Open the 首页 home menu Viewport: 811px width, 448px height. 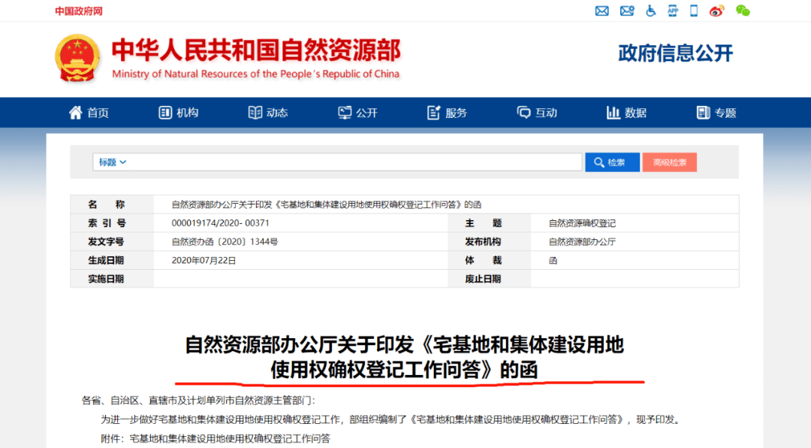click(89, 113)
